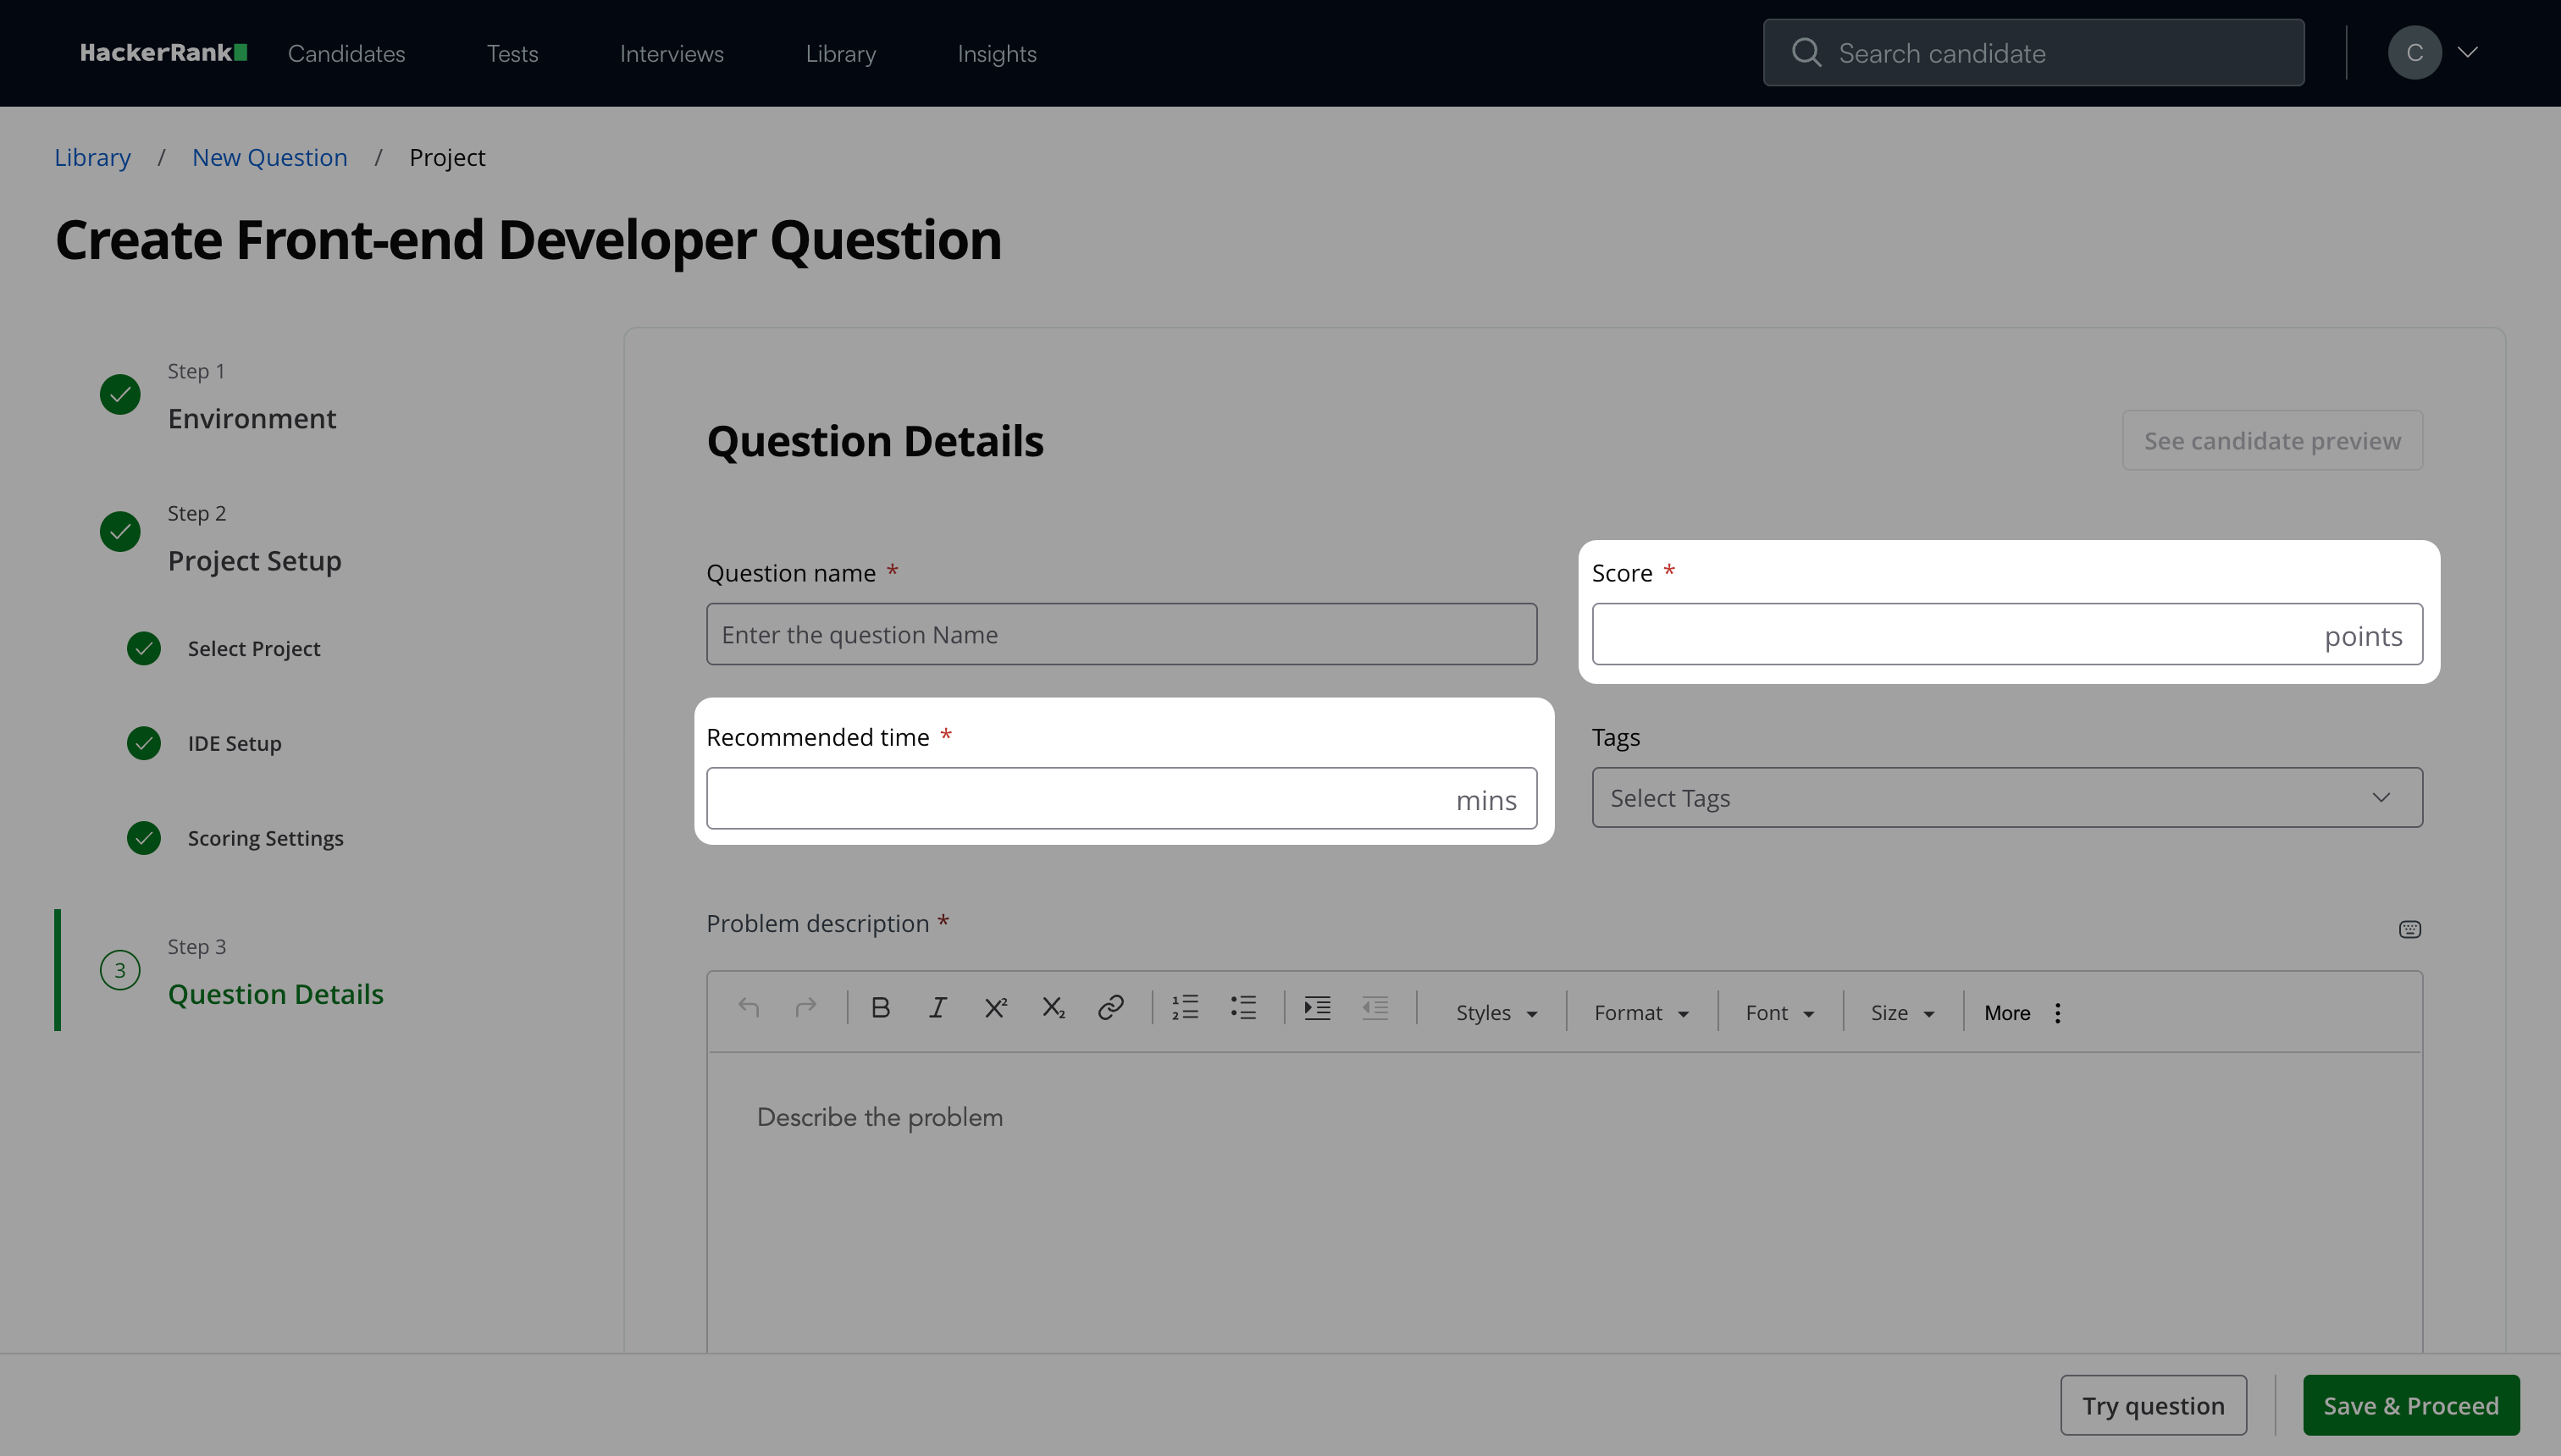2561x1456 pixels.
Task: Expand the Select Tags dropdown
Action: [x=2007, y=798]
